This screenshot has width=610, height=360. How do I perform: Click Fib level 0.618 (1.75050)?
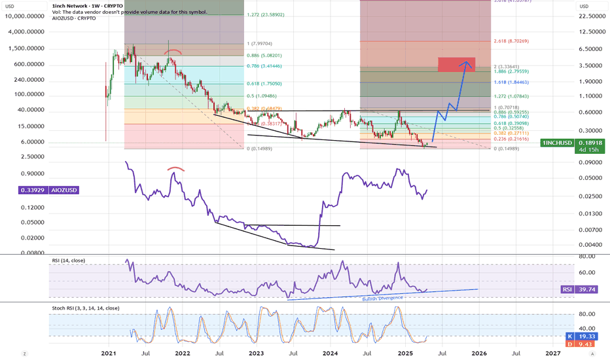pyautogui.click(x=264, y=84)
